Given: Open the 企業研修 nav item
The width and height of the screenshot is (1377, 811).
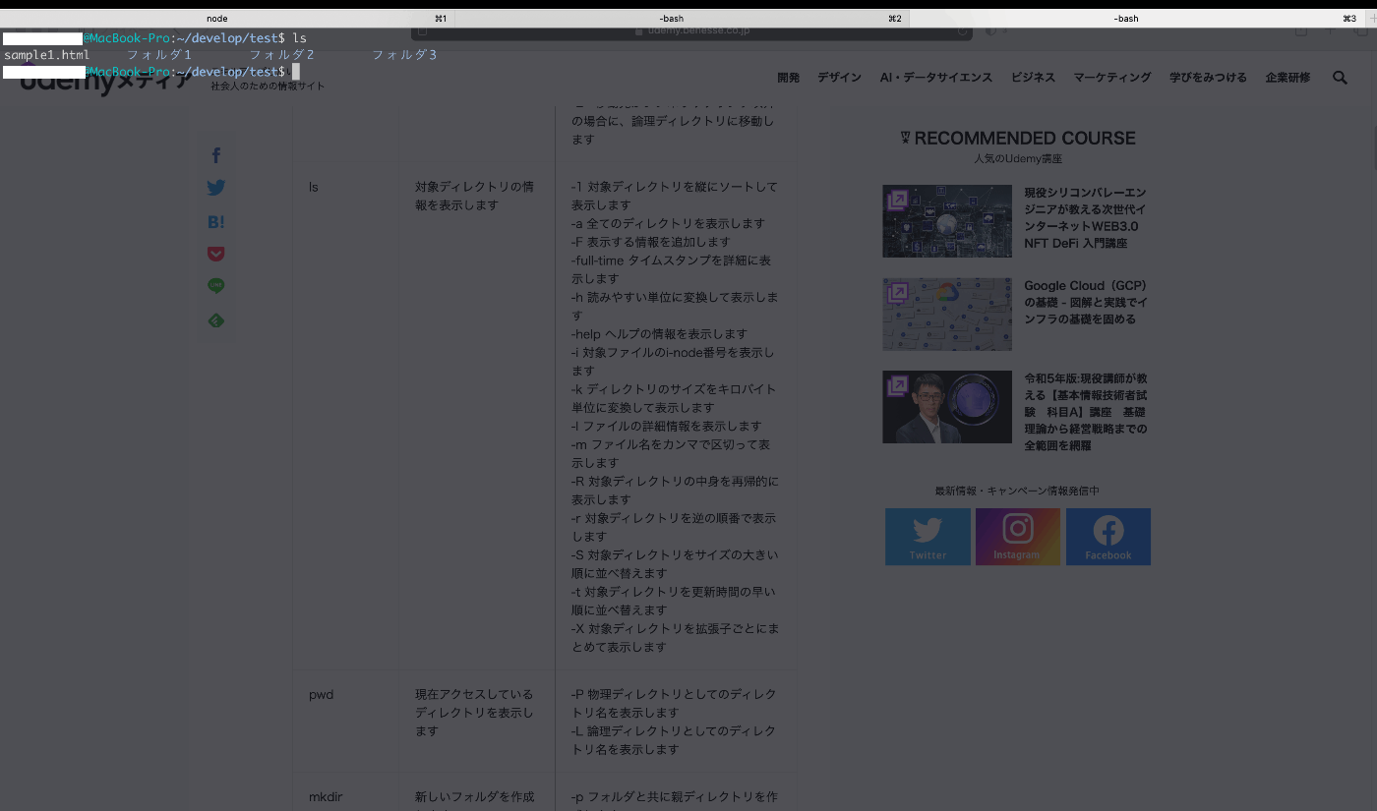Looking at the screenshot, I should (1287, 78).
